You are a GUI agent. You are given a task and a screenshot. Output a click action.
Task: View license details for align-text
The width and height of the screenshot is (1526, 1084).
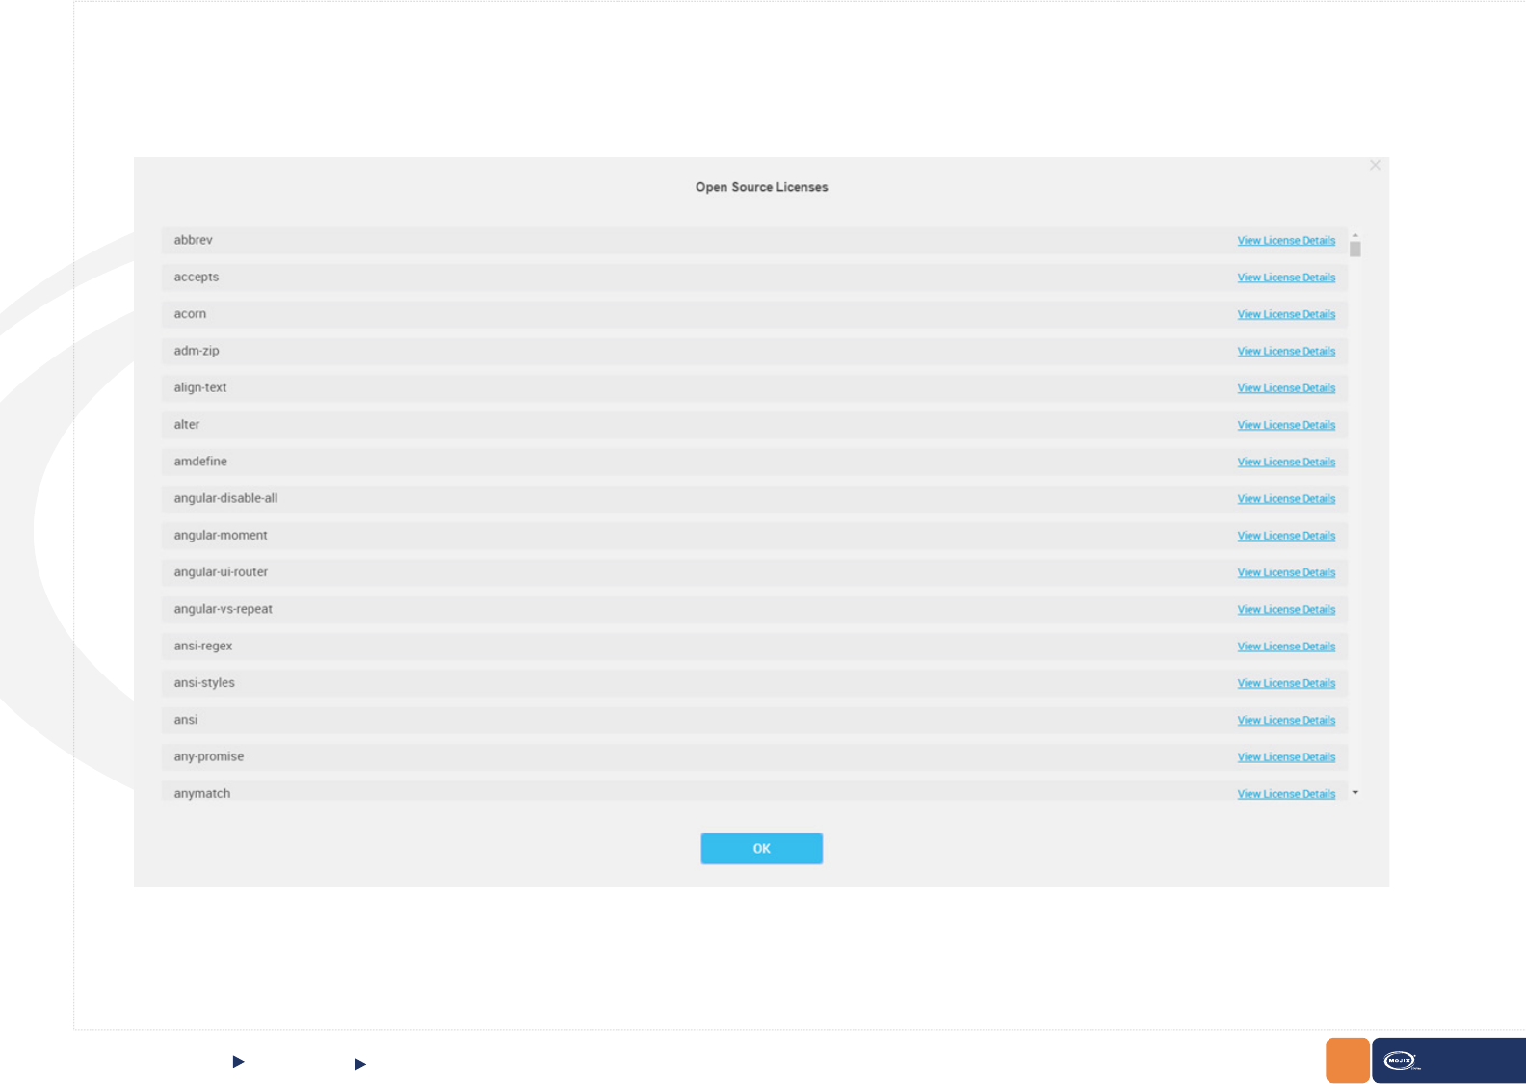coord(1286,388)
